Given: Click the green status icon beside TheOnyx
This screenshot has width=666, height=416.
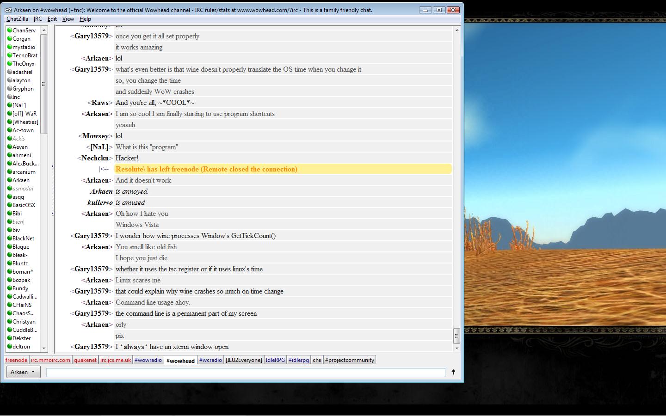Looking at the screenshot, I should pyautogui.click(x=10, y=64).
